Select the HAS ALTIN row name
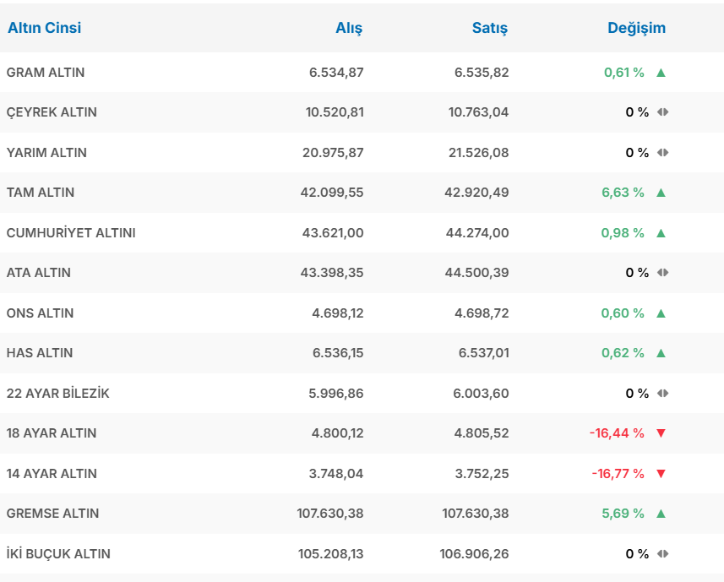724x582 pixels. point(40,353)
